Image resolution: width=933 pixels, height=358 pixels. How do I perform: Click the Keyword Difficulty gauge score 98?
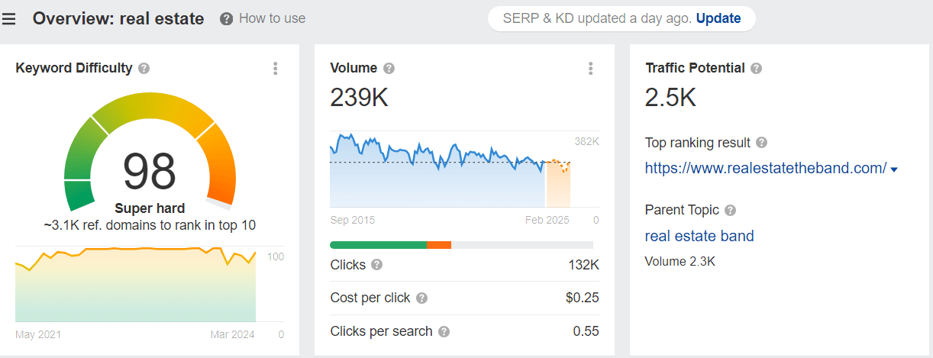coord(150,171)
